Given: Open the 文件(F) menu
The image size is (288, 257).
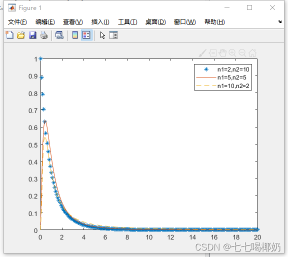Looking at the screenshot, I should tap(17, 22).
